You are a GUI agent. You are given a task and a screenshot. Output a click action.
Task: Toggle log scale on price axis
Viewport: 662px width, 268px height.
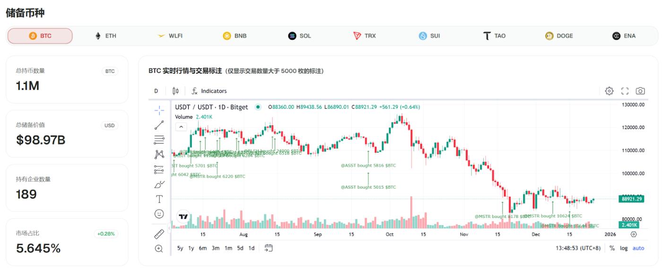click(x=624, y=248)
